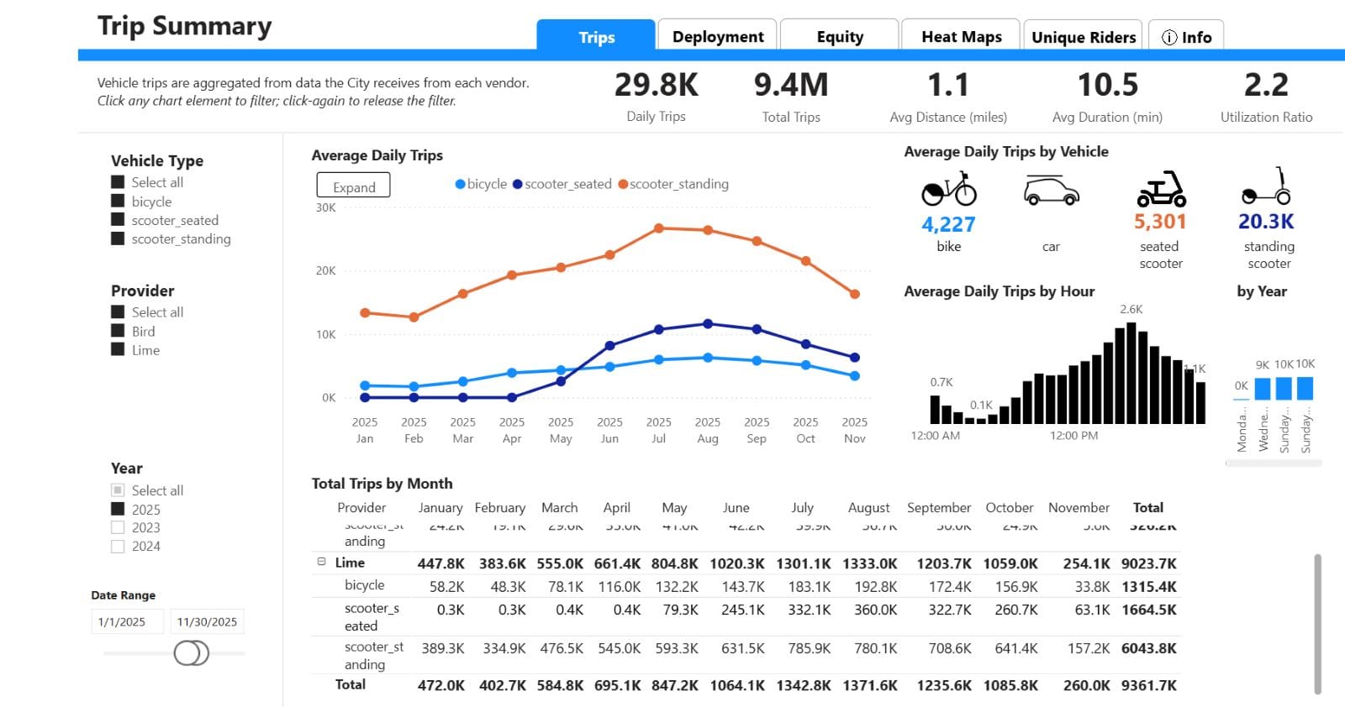Click the seated scooter icon
Viewport: 1345px width, 707px height.
point(1161,190)
